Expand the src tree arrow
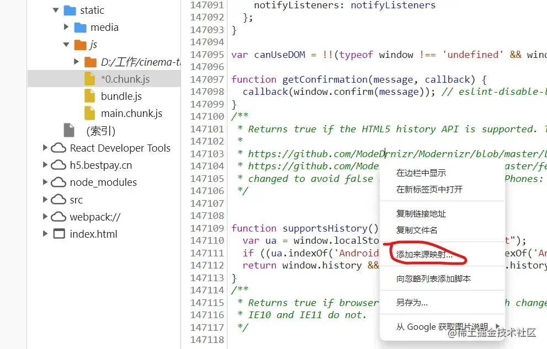The image size is (547, 349). (x=45, y=199)
